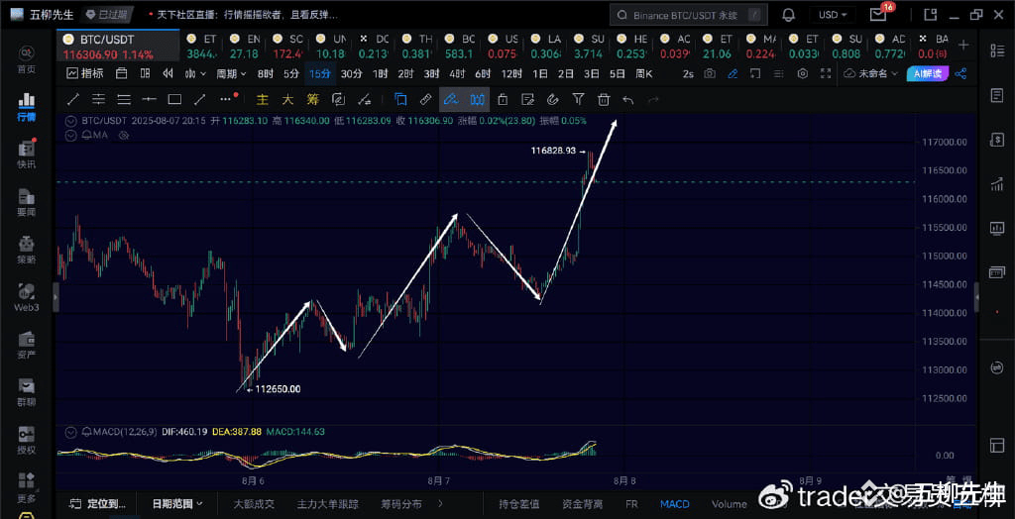Select the BTC/USDT symbol tab
1015x519 pixels.
119,45
